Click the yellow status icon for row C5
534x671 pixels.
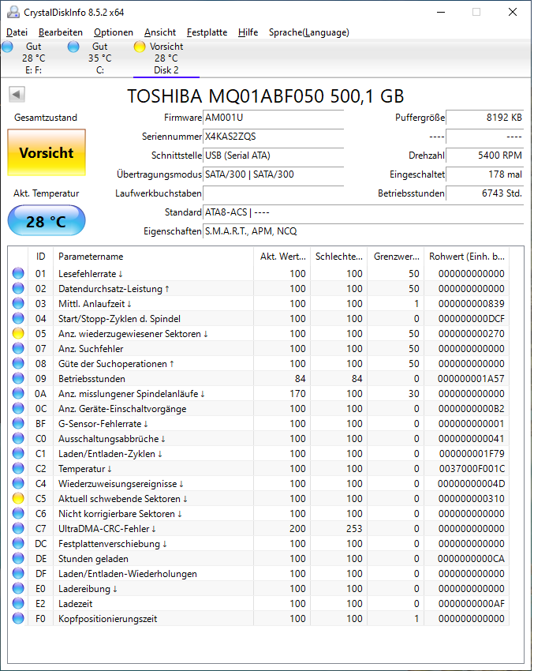coord(18,499)
